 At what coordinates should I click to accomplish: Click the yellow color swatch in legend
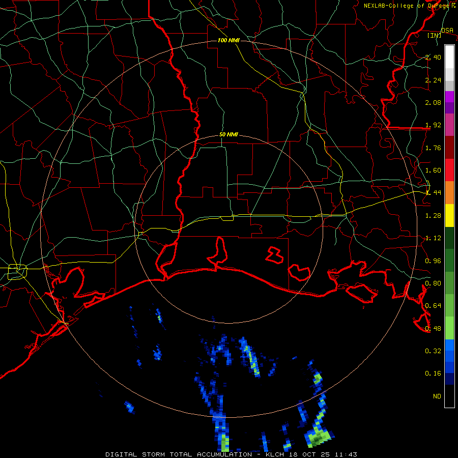click(449, 216)
